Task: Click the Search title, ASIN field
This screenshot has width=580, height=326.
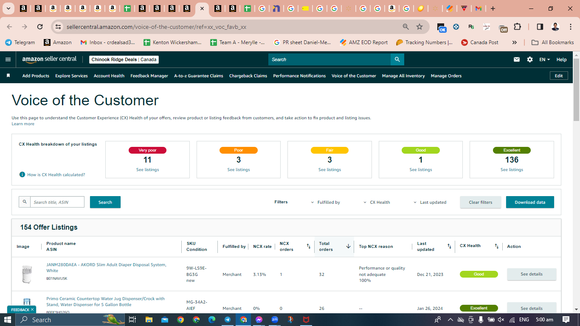Action: [x=57, y=202]
